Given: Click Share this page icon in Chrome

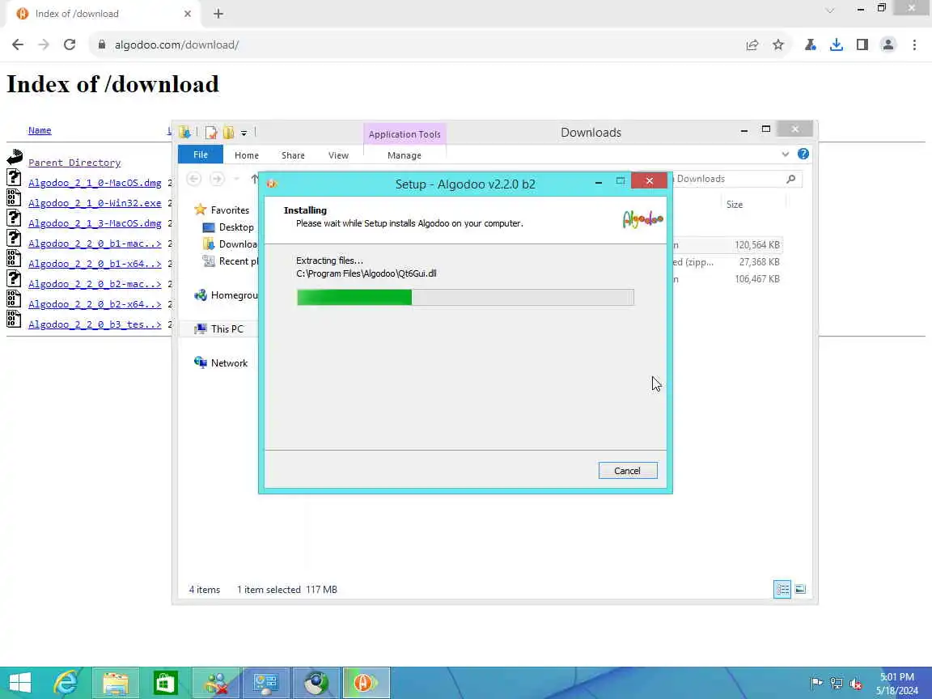Looking at the screenshot, I should tap(752, 44).
